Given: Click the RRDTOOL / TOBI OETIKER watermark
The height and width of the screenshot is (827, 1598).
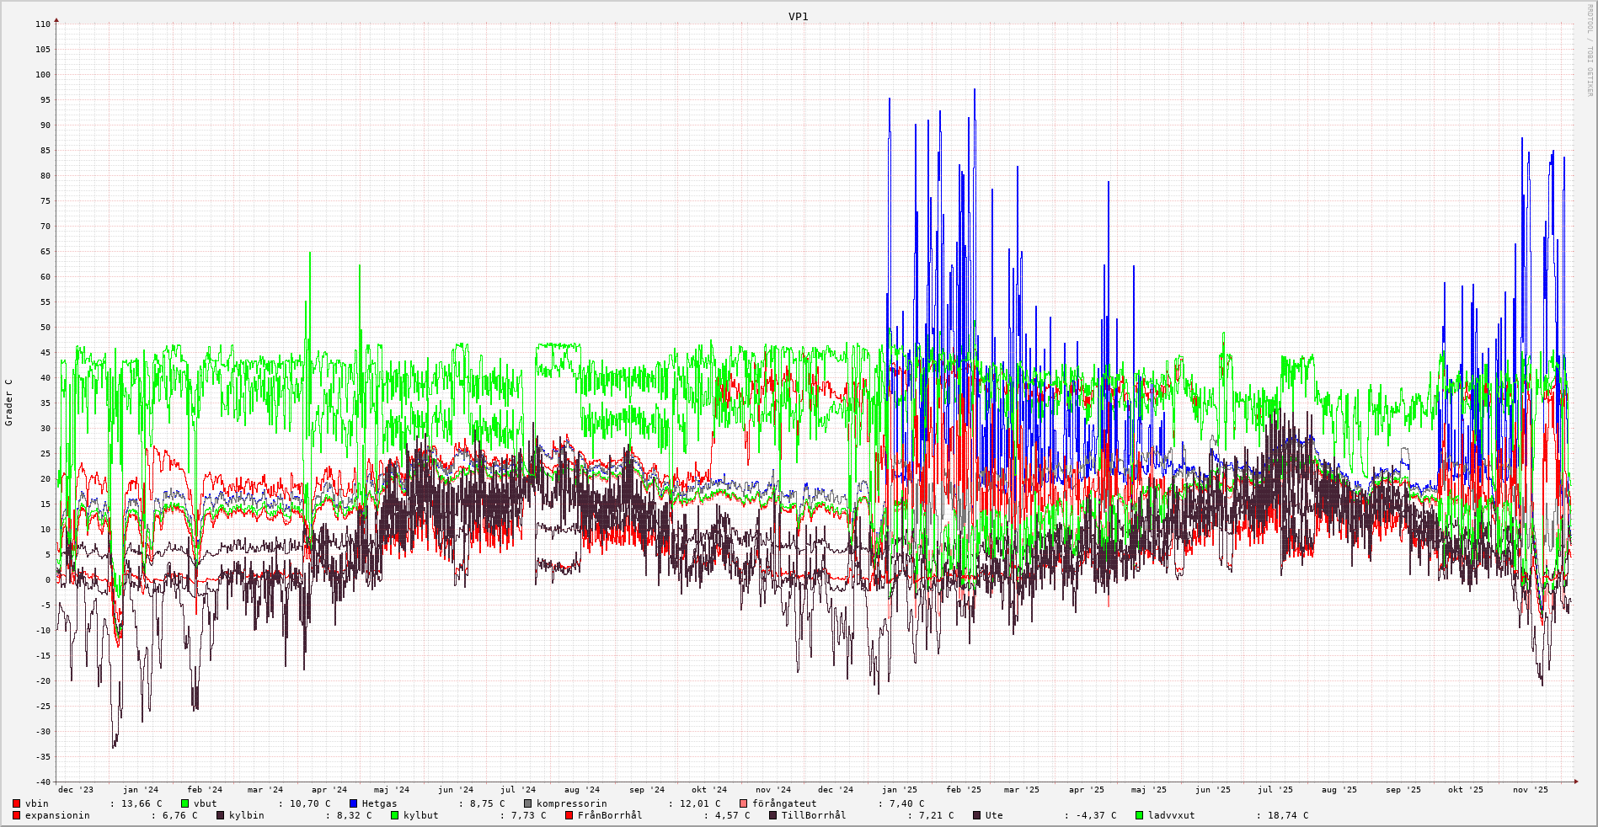Looking at the screenshot, I should tap(1590, 50).
